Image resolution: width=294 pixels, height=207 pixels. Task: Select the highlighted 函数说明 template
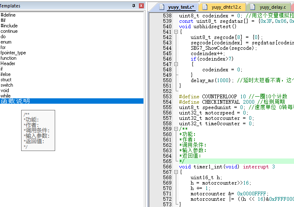[x=72, y=101]
